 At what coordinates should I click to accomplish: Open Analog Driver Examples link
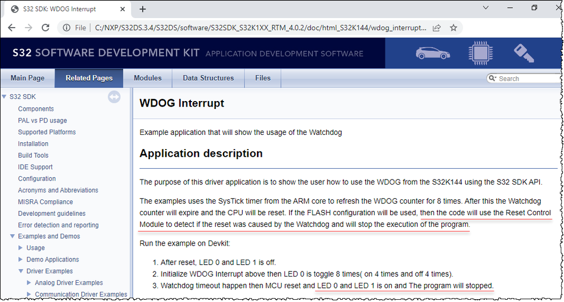pos(69,283)
